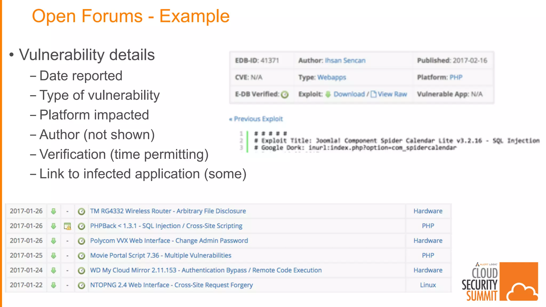Click the Cloud Security Summit logo
This screenshot has height=307, width=546.
[x=500, y=282]
